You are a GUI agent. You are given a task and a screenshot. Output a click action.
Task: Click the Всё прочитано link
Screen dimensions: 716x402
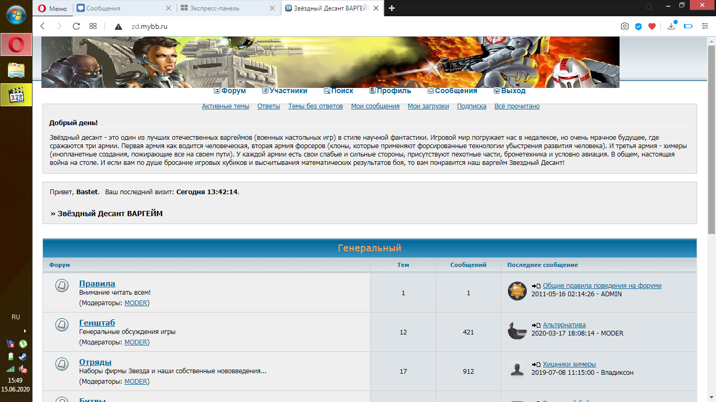(x=517, y=106)
